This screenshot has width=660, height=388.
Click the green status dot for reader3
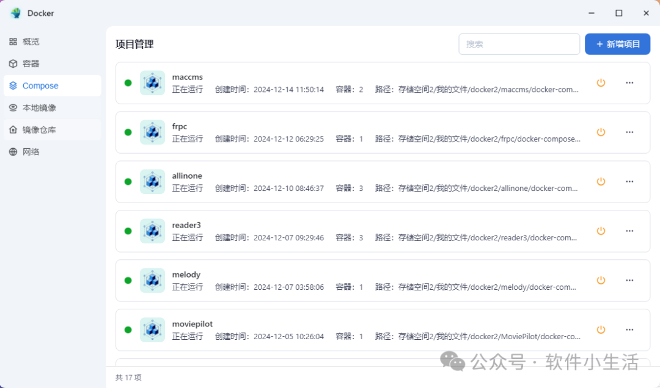pos(128,231)
